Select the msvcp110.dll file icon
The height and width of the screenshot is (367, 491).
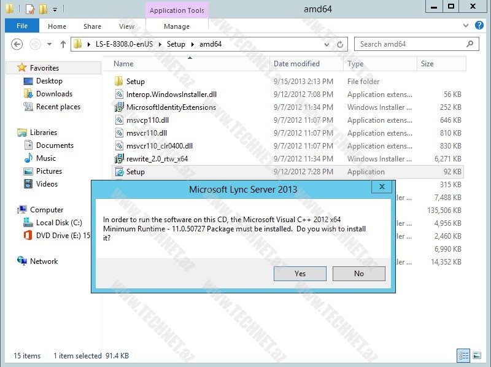[118, 120]
